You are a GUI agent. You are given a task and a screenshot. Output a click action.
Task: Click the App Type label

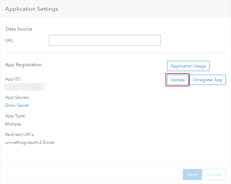pos(16,116)
